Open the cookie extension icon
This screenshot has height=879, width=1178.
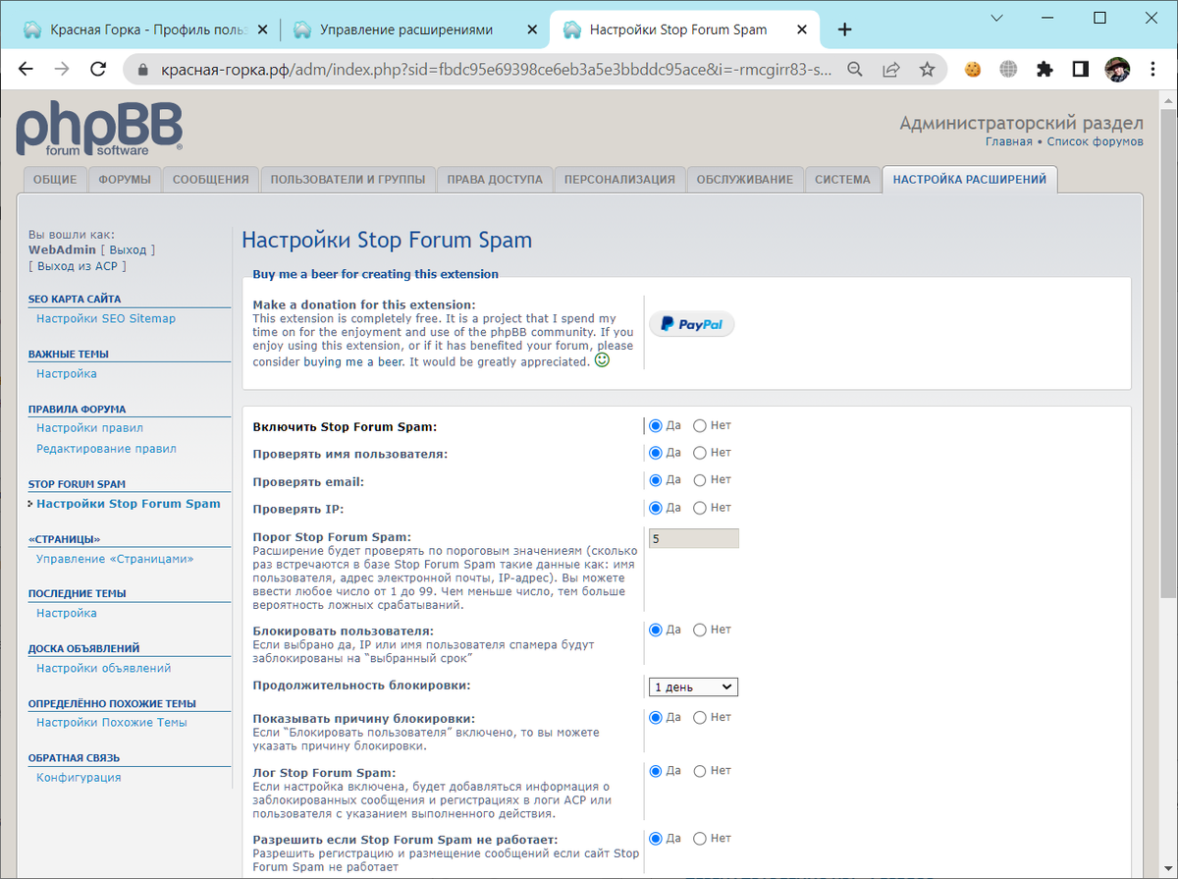click(973, 70)
